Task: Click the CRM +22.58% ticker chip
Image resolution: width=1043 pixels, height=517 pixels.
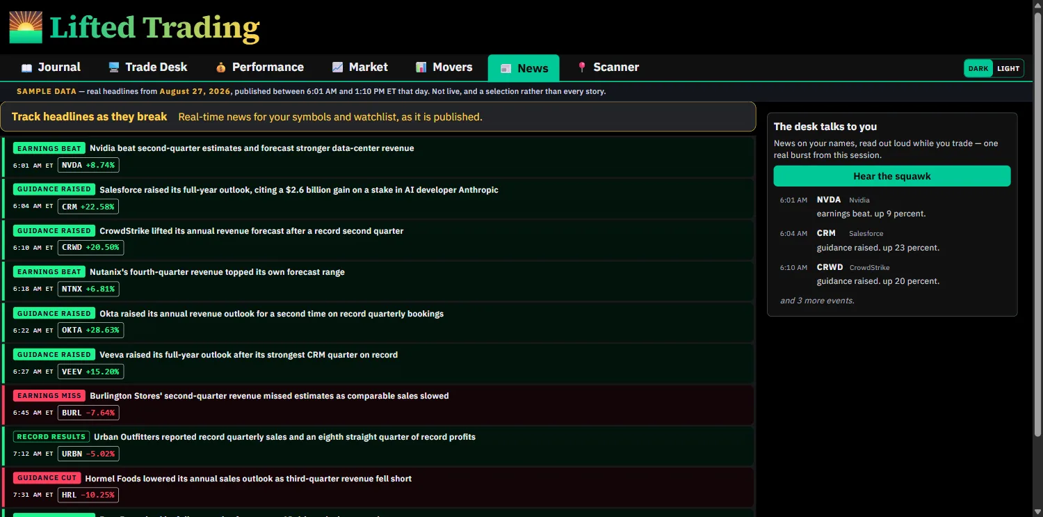Action: point(88,206)
